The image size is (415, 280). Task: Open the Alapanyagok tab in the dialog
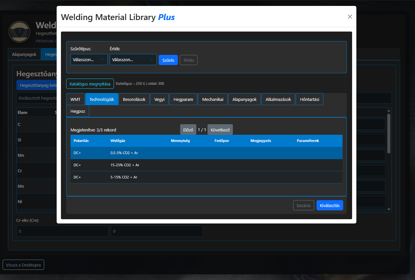244,99
